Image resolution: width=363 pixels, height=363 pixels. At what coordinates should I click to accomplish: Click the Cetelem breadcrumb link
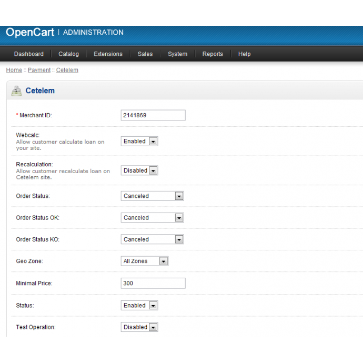pyautogui.click(x=67, y=70)
